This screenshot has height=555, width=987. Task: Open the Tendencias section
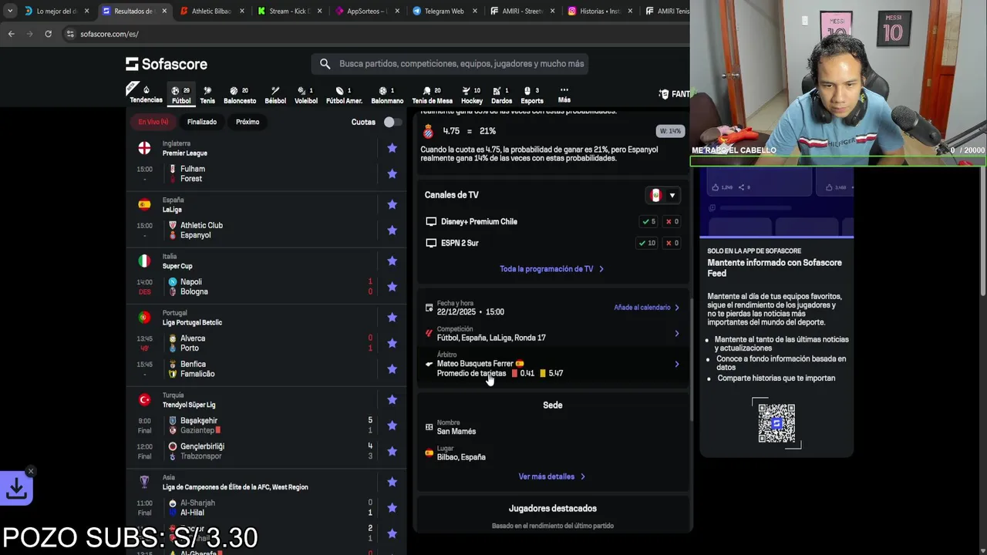[146, 94]
